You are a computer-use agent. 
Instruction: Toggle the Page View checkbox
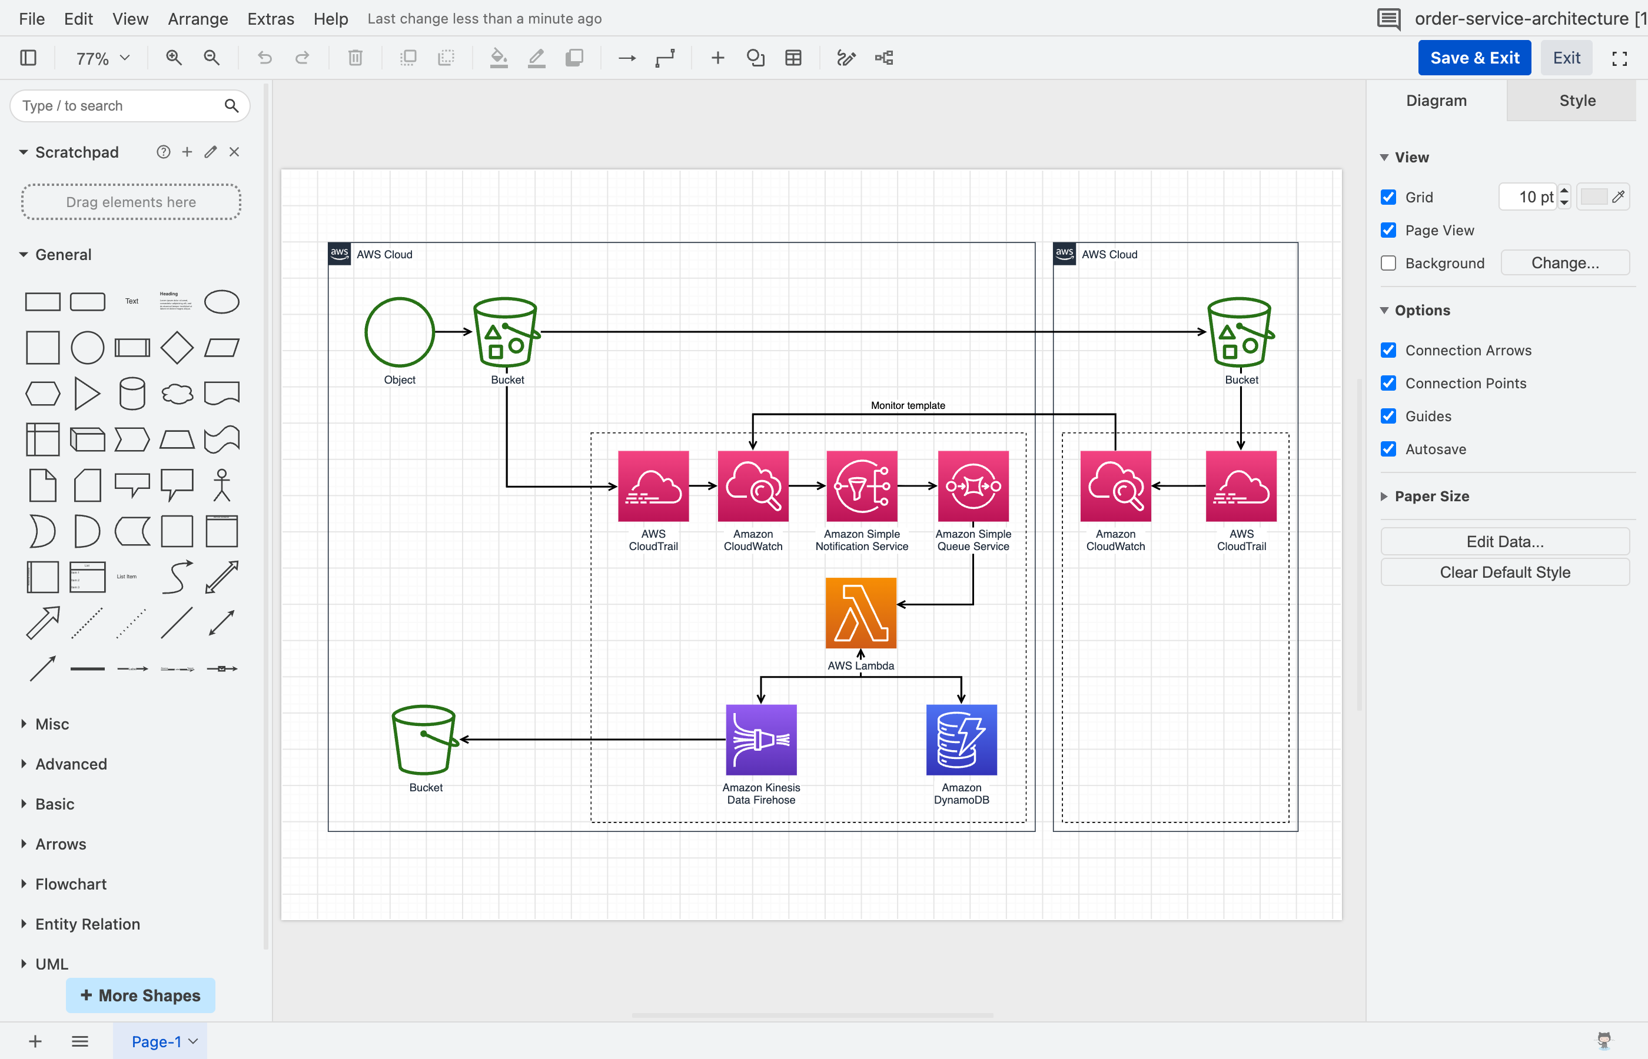pos(1388,231)
